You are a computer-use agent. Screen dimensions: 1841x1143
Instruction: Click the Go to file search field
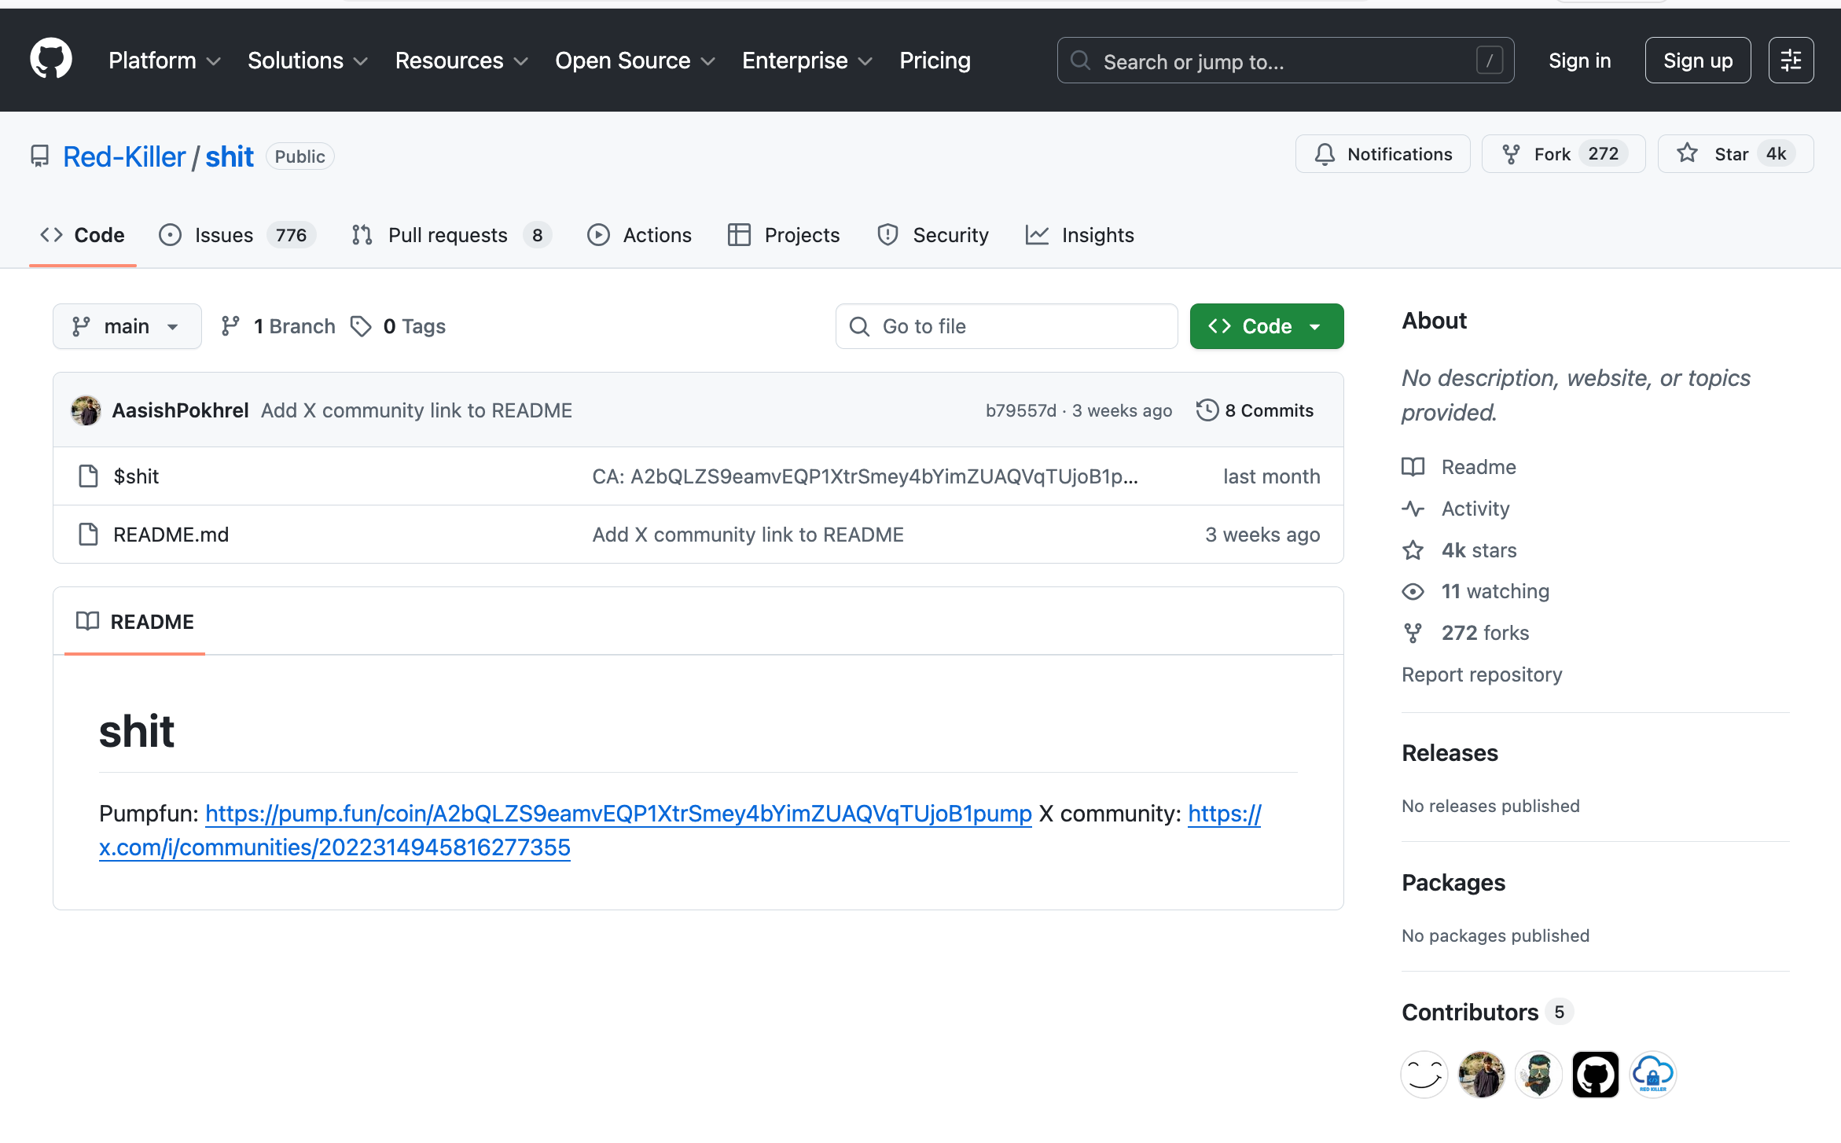[1006, 326]
